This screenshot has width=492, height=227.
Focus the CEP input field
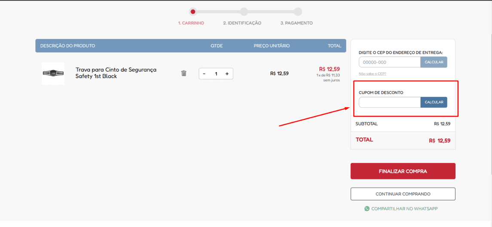click(x=390, y=62)
